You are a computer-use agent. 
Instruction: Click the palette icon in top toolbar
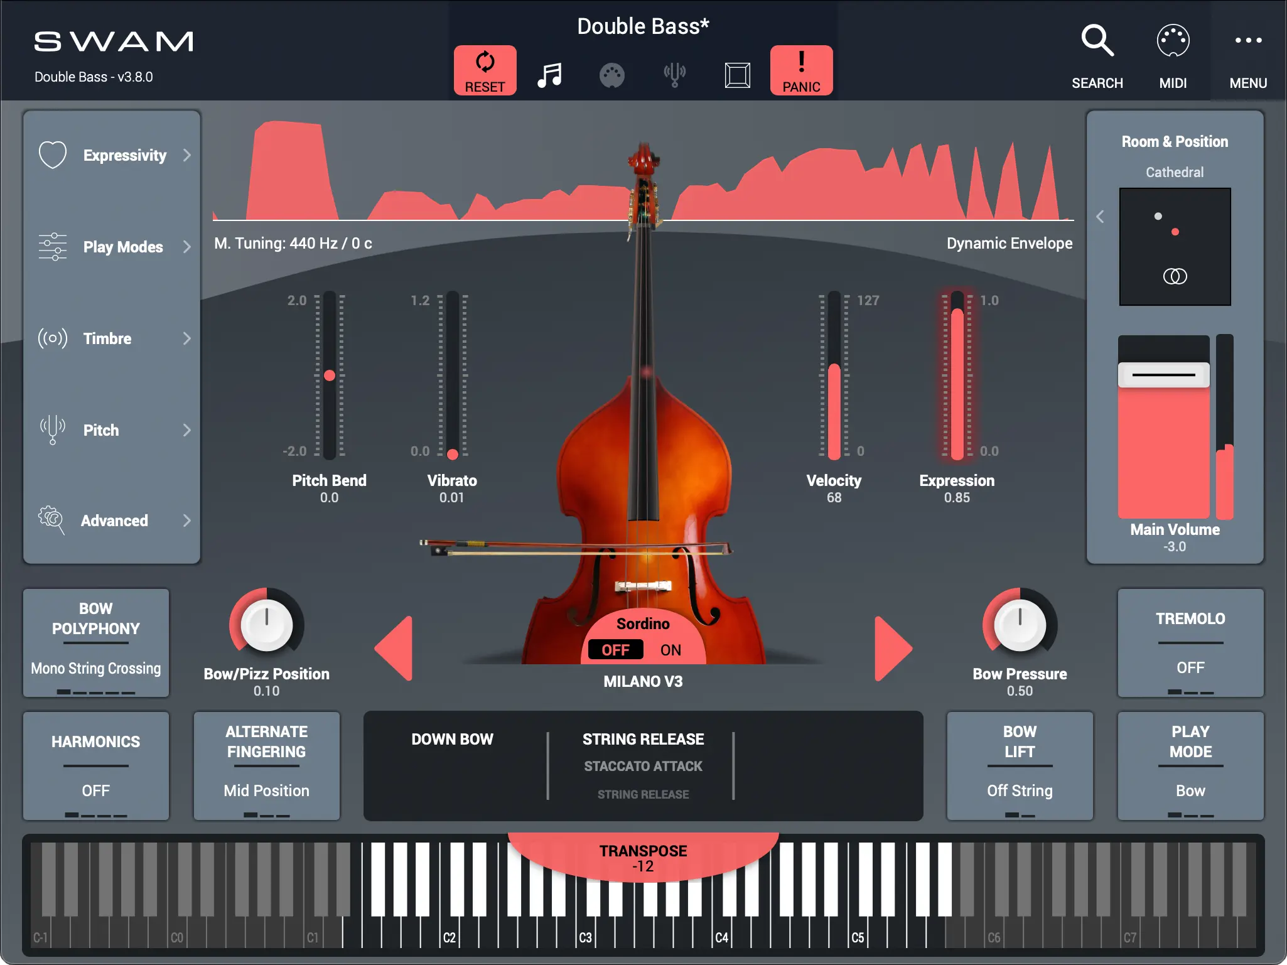coord(611,75)
